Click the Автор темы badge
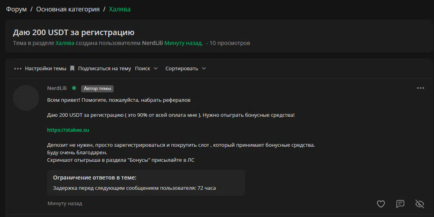 point(97,88)
